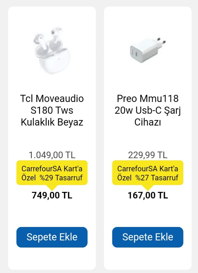Add Tcl earbuds to cart with Sepete Ekle

tap(52, 237)
